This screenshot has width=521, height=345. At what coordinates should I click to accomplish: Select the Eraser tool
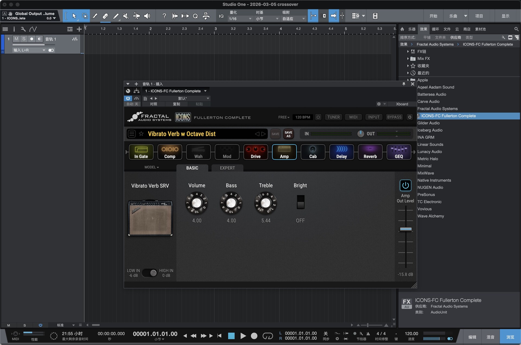click(x=105, y=16)
